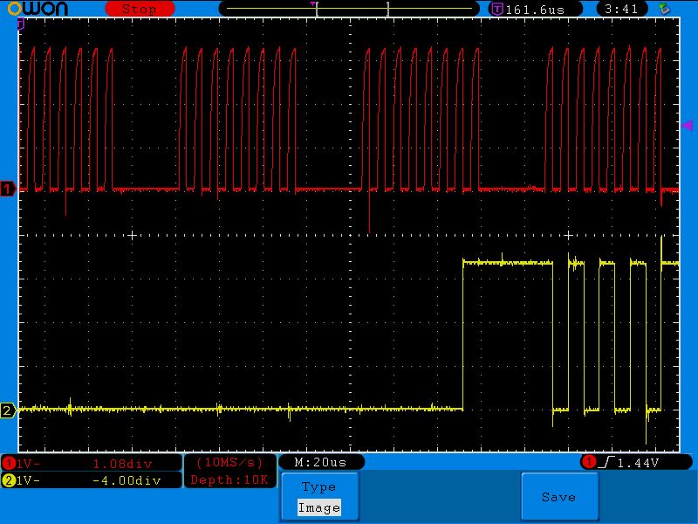Click the purple trigger level arrow on right edge
The width and height of the screenshot is (698, 524).
(687, 126)
